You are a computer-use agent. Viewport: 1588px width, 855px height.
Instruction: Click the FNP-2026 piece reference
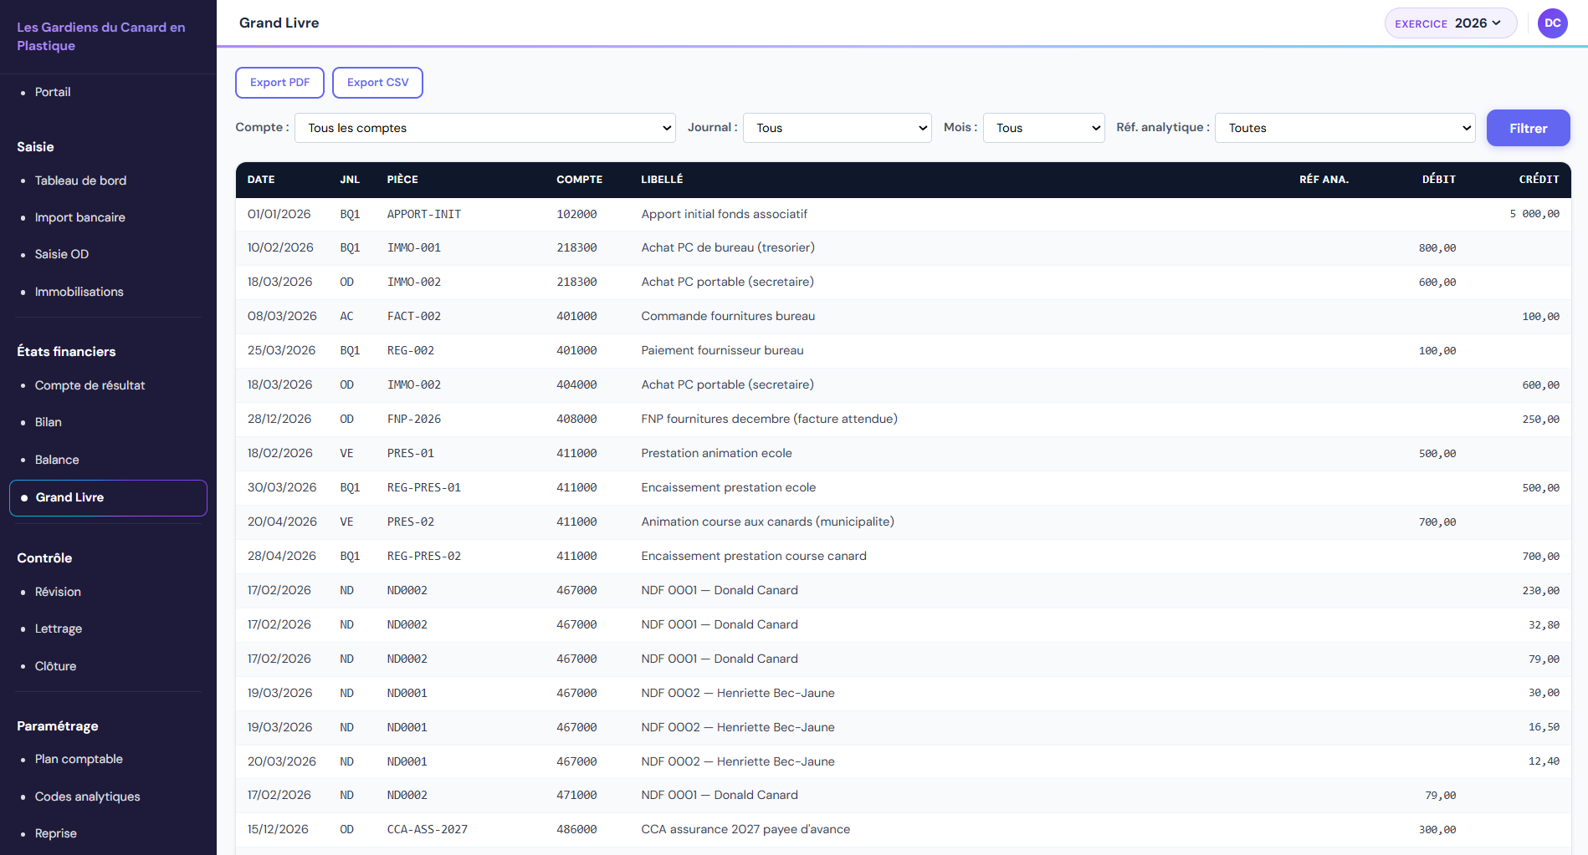click(413, 420)
